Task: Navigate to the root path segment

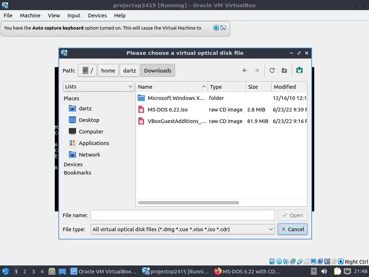Action: point(87,70)
